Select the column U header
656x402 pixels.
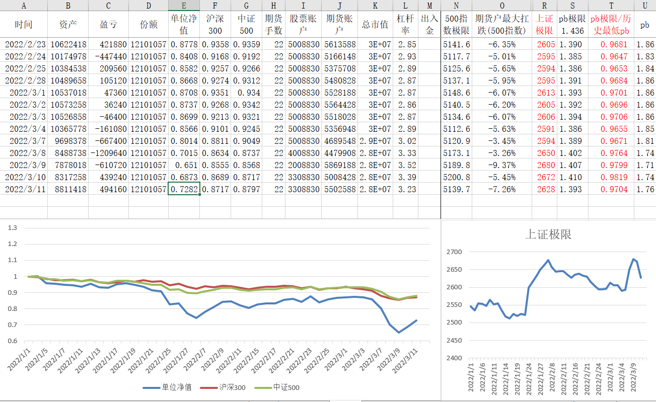tap(645, 6)
